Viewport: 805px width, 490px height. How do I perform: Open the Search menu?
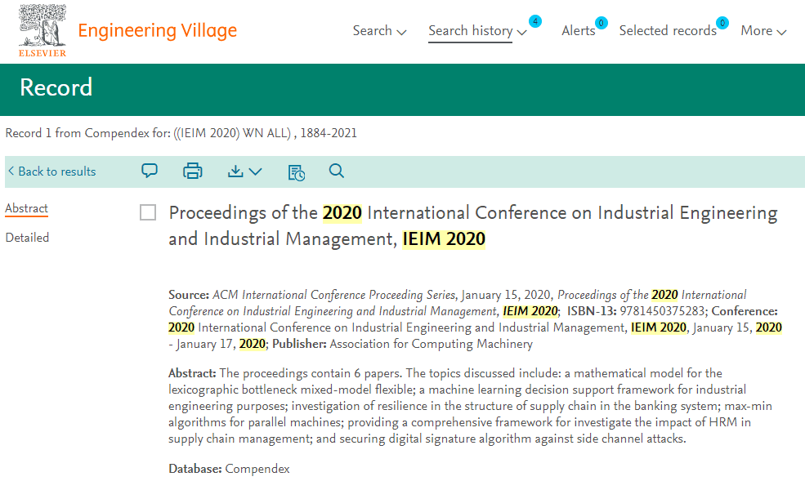379,31
